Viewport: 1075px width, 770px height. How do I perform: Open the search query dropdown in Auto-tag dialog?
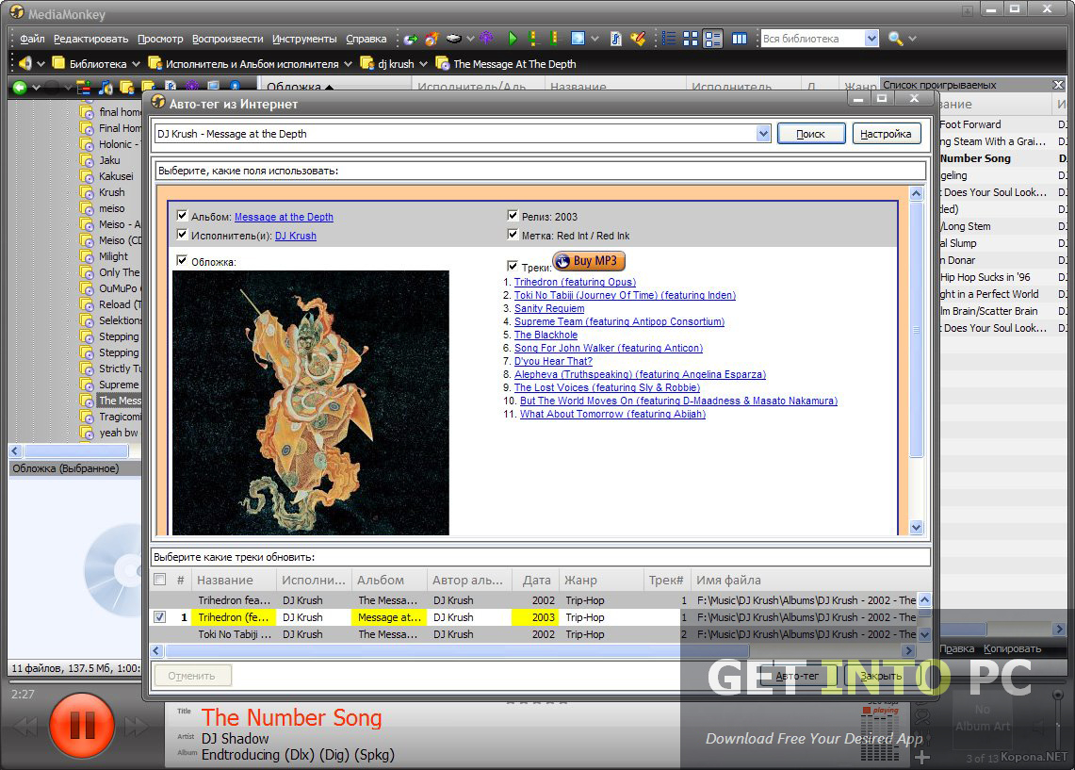click(x=763, y=134)
